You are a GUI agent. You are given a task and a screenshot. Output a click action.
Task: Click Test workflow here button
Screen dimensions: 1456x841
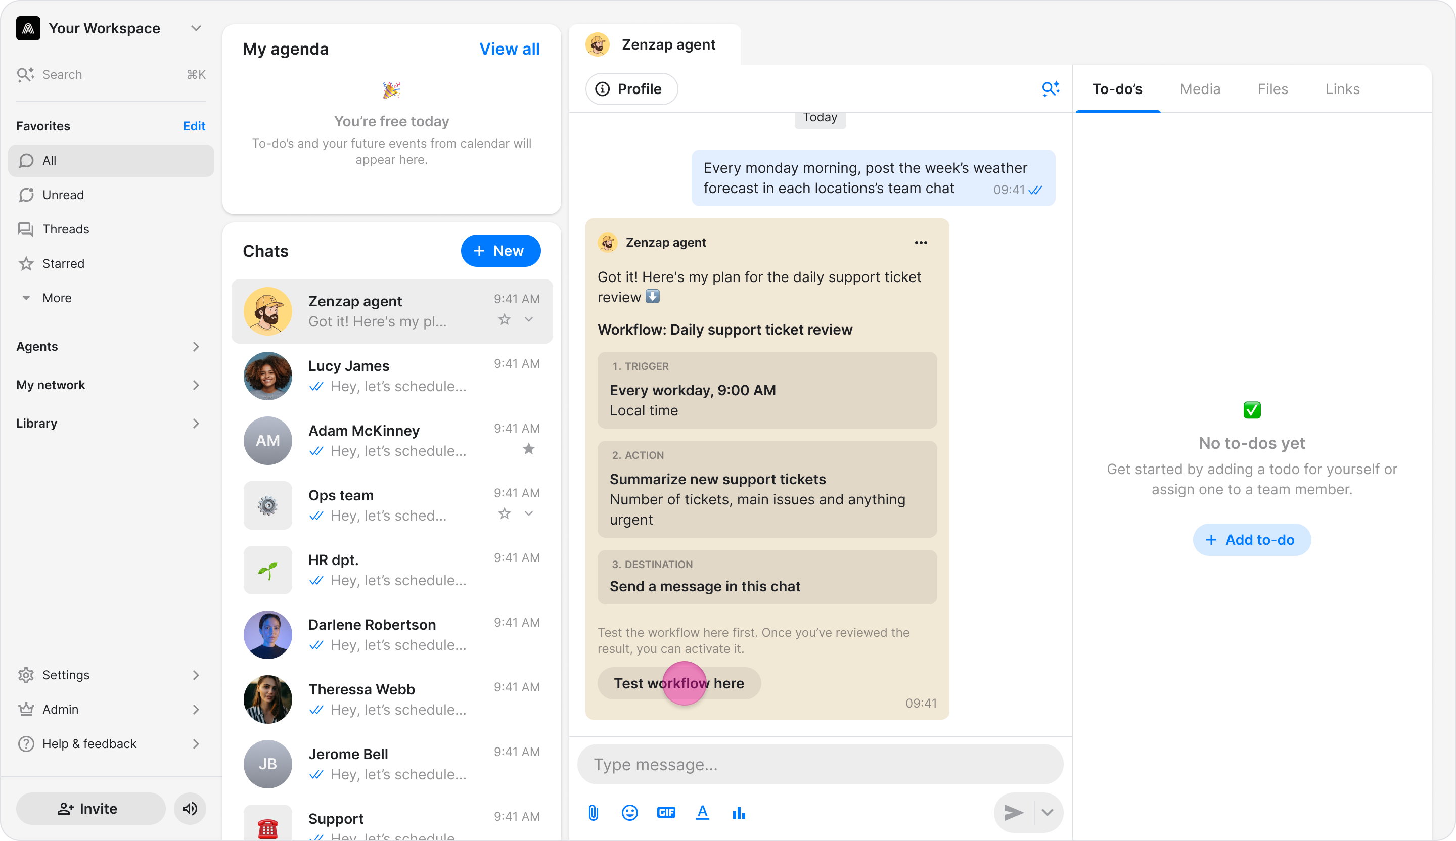coord(679,683)
